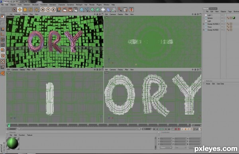Maximize the Perspective viewport toggle icon
This screenshot has width=239, height=154.
click(x=102, y=14)
